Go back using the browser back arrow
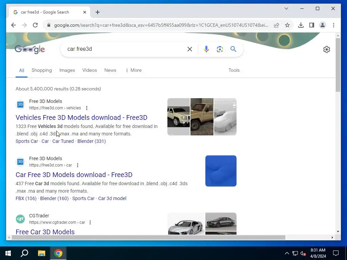 click(x=14, y=25)
